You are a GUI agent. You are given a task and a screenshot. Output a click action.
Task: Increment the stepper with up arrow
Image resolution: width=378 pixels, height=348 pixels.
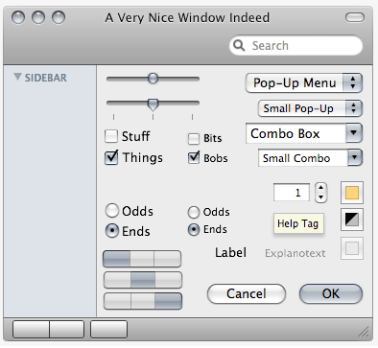click(x=321, y=188)
